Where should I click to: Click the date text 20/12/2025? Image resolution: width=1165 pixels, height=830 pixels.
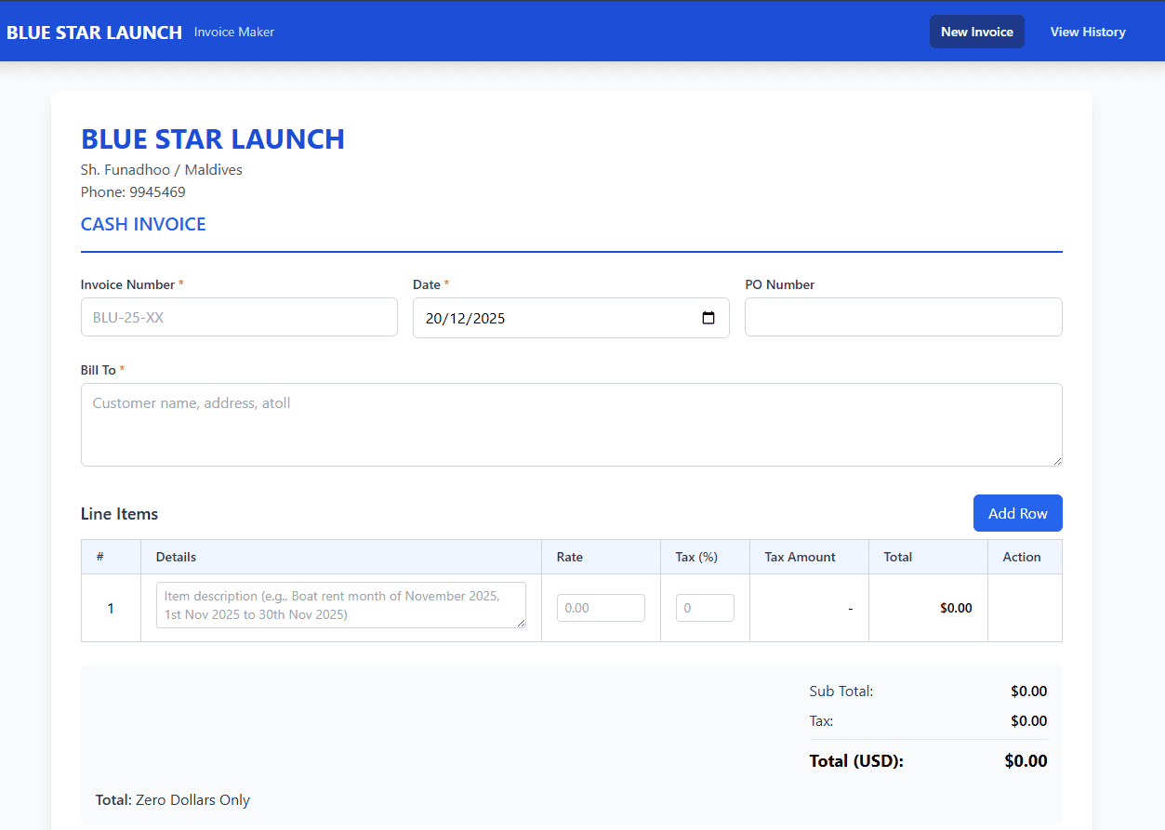(465, 318)
